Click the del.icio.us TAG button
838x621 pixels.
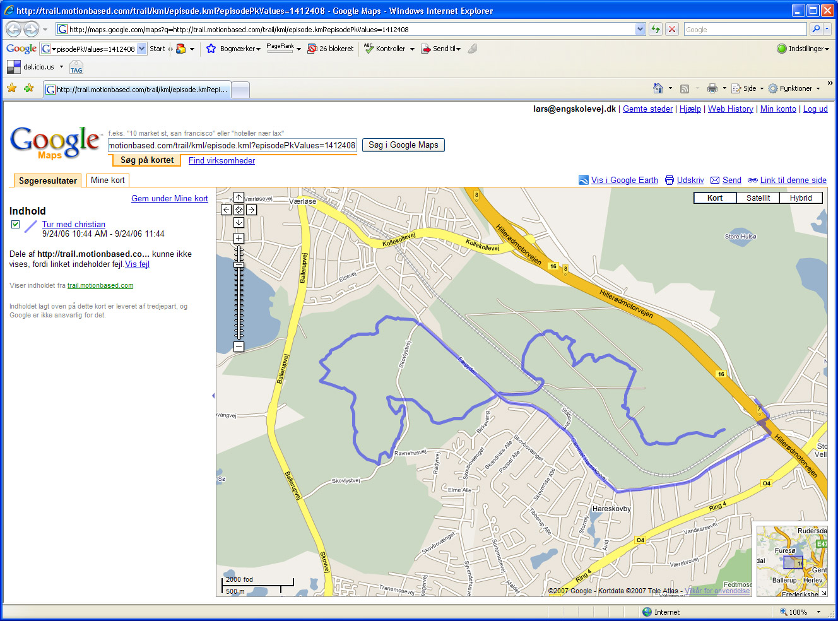(76, 67)
